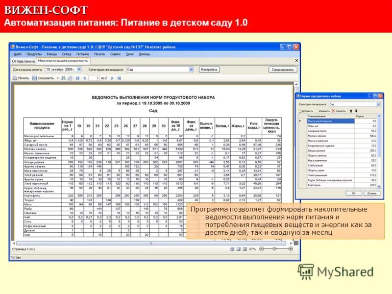The image size is (392, 294).
Task: Click the Настройка button
Action: click(209, 70)
